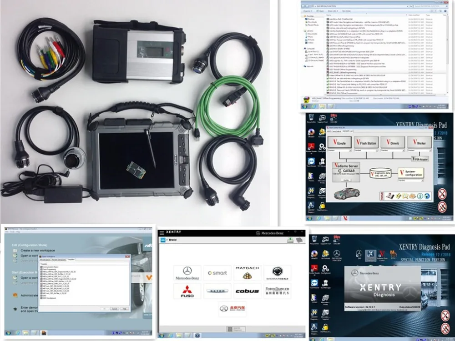This screenshot has width=455, height=341.
Task: Click Share with in the Explorer toolbar
Action: click(x=333, y=11)
